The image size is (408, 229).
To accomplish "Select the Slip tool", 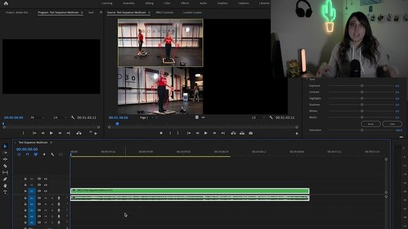I will [x=5, y=172].
